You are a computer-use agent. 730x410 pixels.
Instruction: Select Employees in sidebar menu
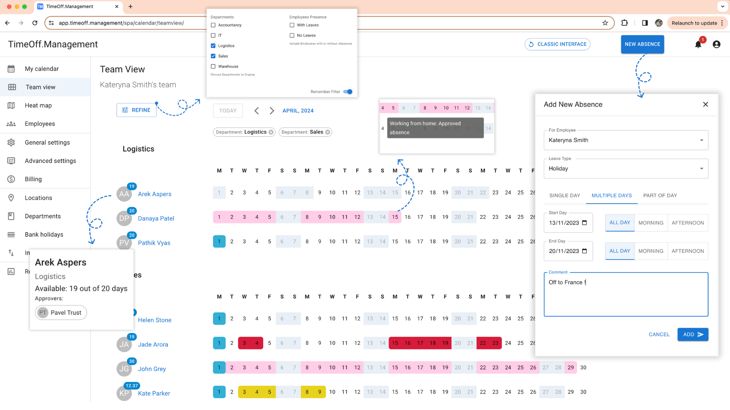(x=40, y=124)
